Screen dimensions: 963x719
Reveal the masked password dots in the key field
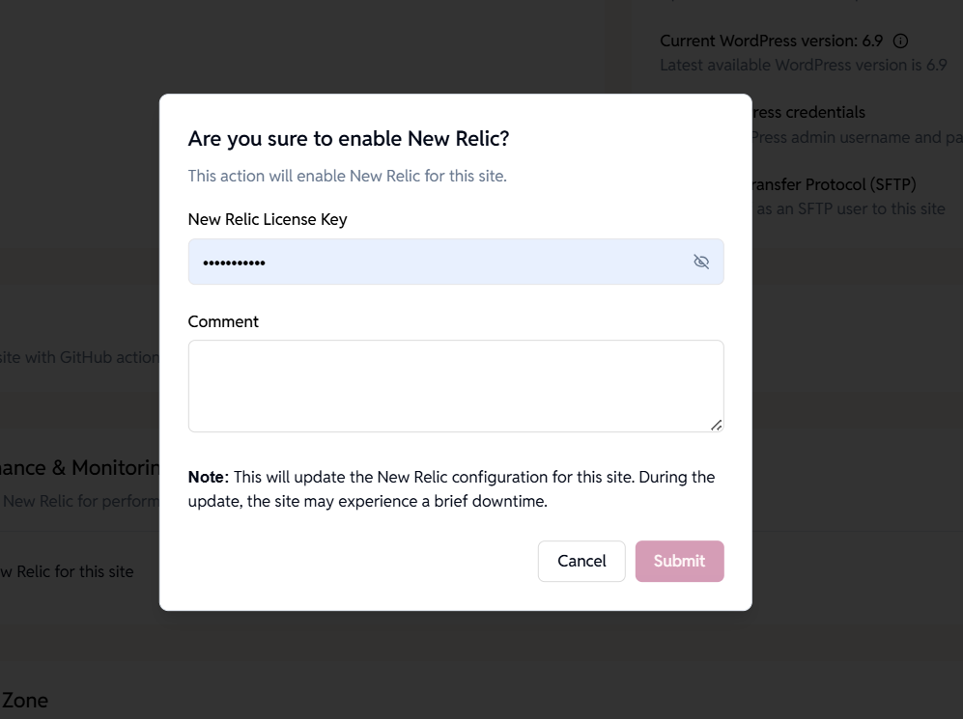tap(701, 261)
